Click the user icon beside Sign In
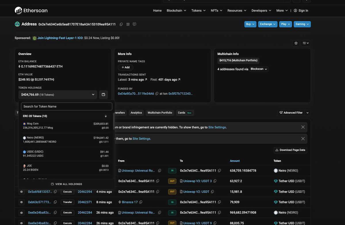The height and width of the screenshot is (225, 345). tap(295, 11)
